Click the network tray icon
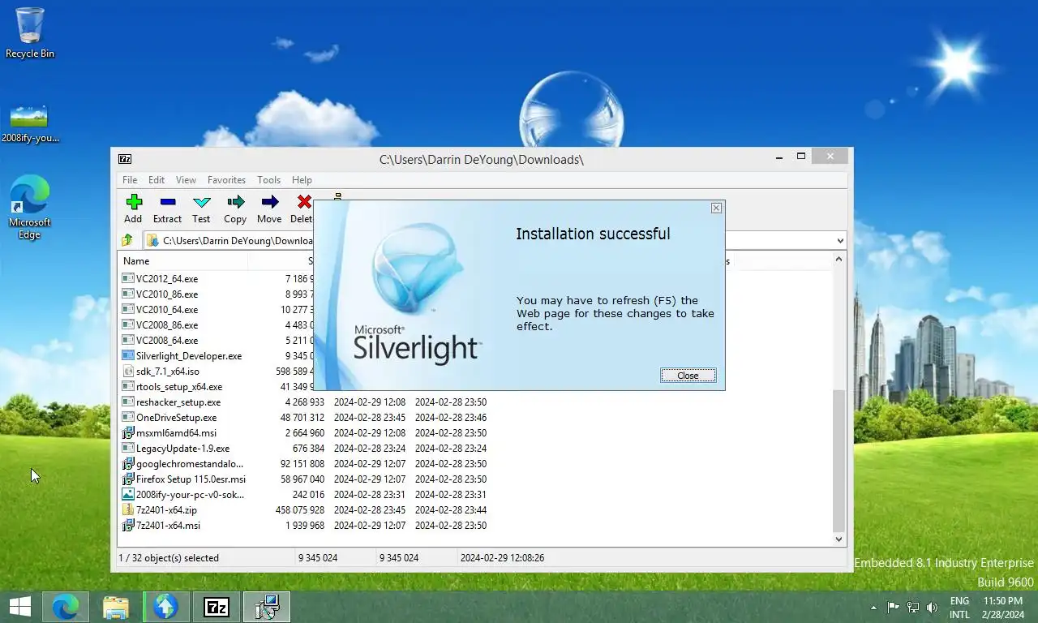Viewport: 1038px width, 623px height. (x=912, y=607)
